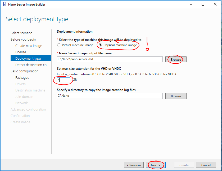Viewport: 222px width, 171px height.
Task: Click the Nano Server Image Builder title icon
Action: 4,5
